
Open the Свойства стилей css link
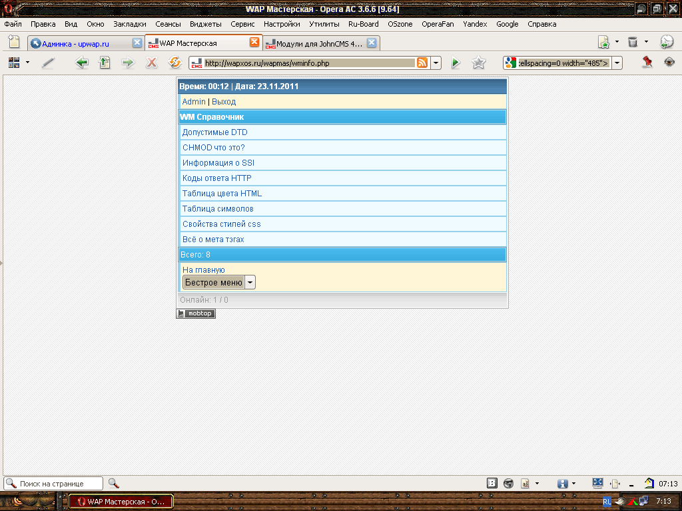point(221,224)
